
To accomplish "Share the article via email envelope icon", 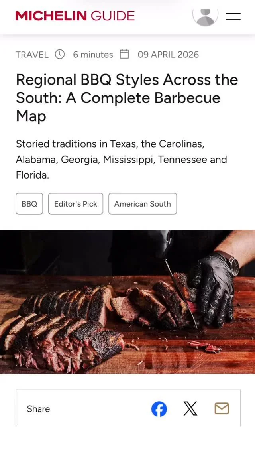I will click(x=222, y=408).
